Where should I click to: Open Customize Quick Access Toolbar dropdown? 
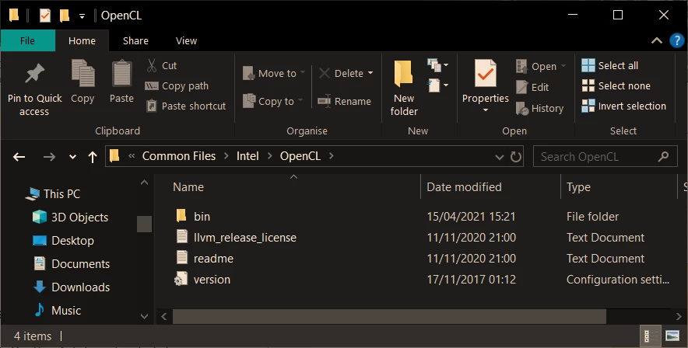point(82,16)
